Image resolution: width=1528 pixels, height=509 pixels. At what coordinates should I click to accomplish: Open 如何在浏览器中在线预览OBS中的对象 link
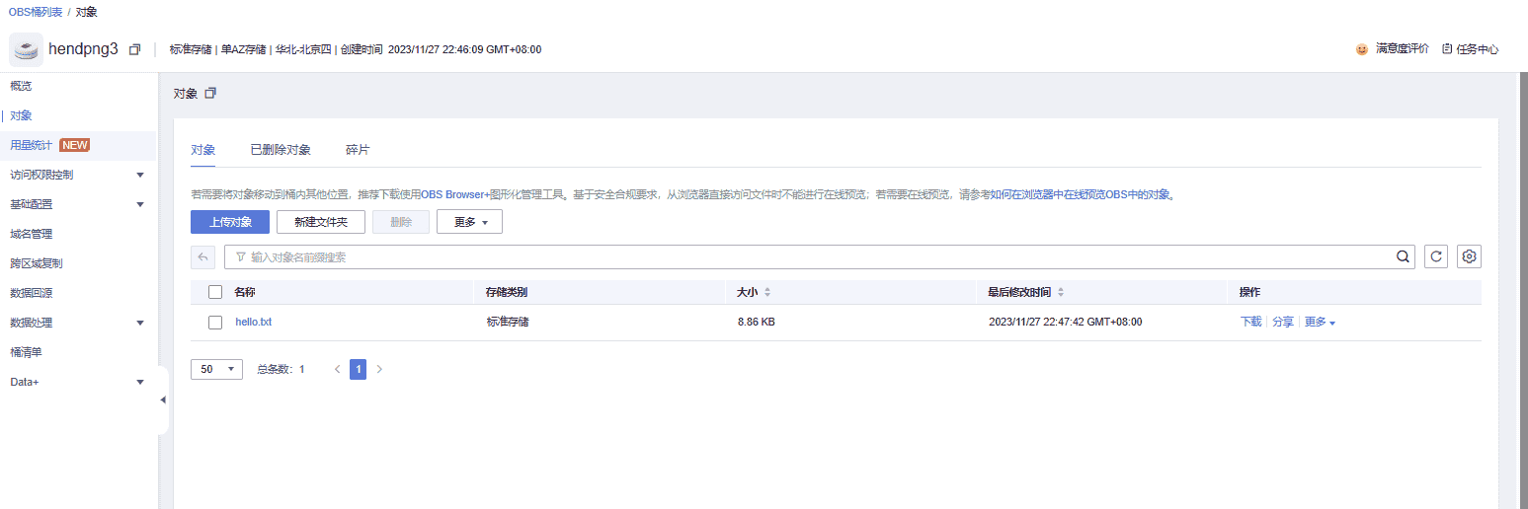coord(1081,194)
